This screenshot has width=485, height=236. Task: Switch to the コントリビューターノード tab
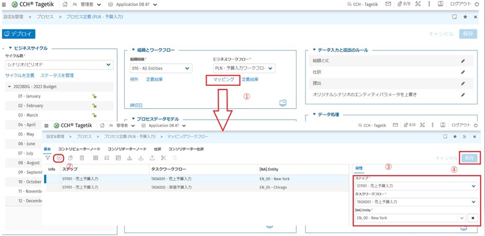coord(79,149)
